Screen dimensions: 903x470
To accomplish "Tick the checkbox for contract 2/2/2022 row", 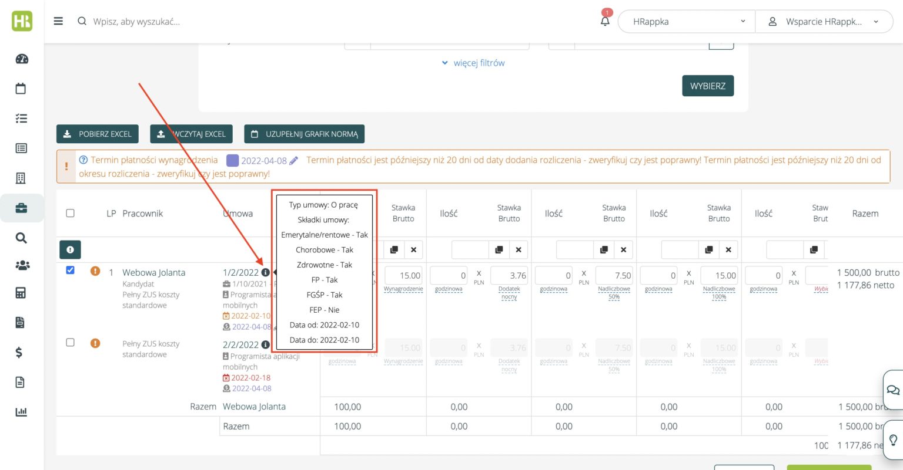I will click(71, 342).
